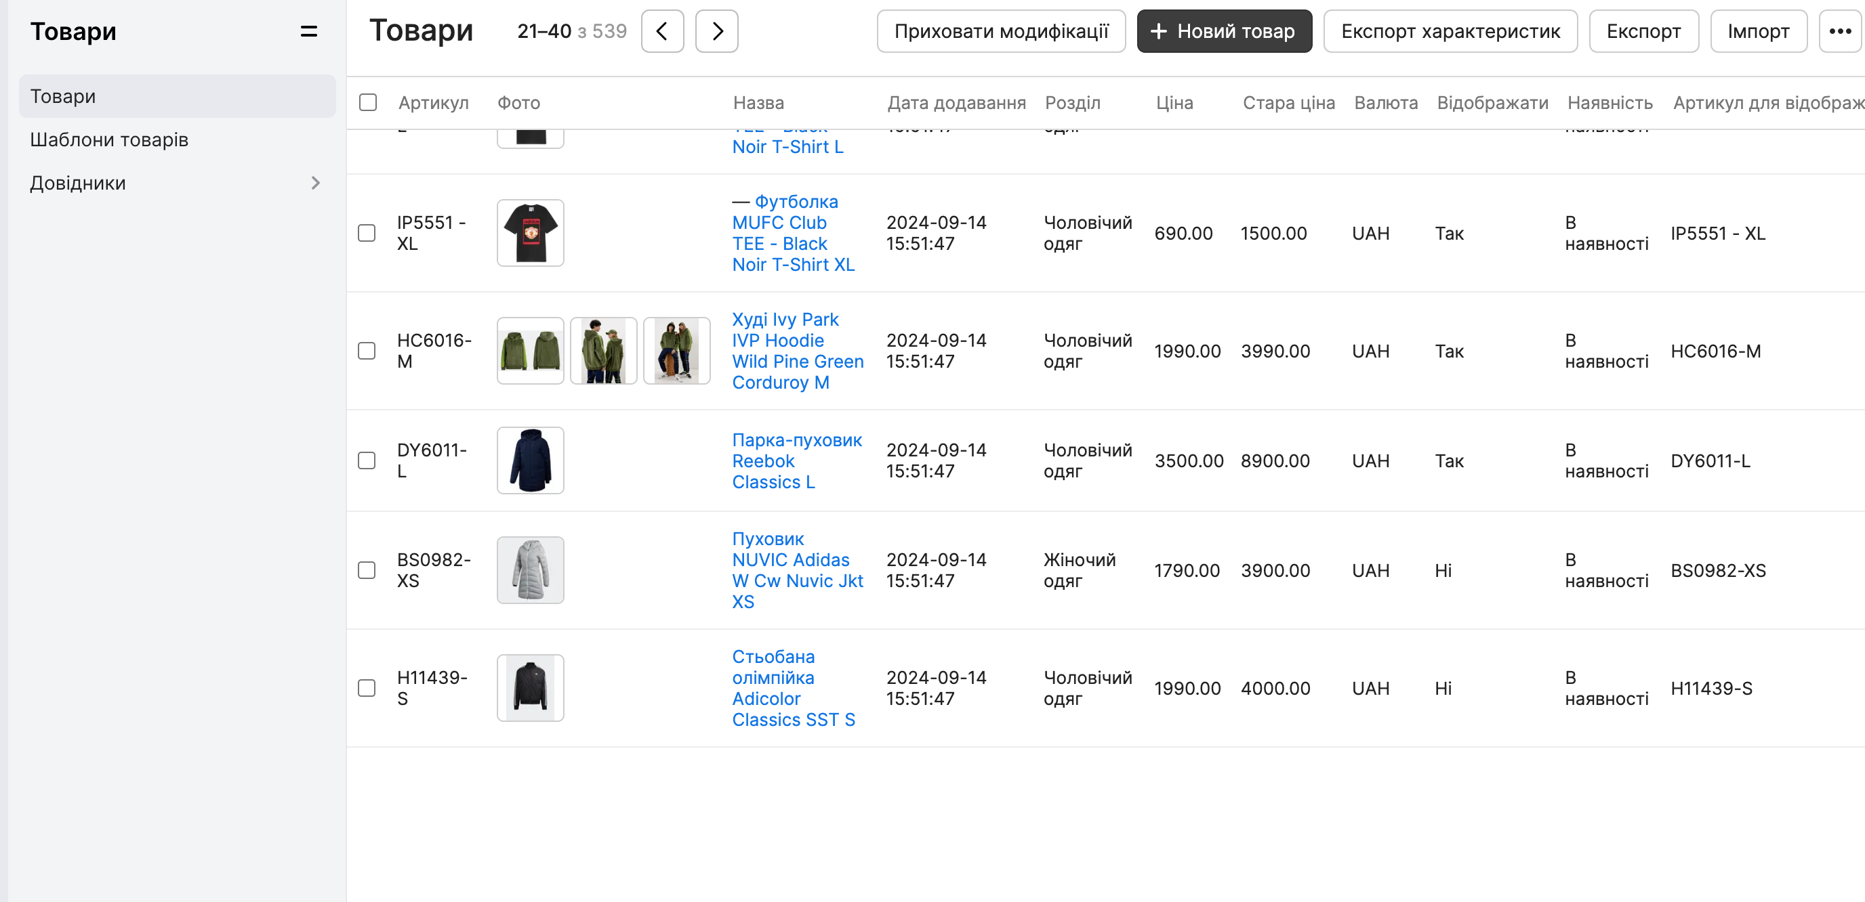The height and width of the screenshot is (902, 1865).
Task: Open the black quilted jacket thumbnail
Action: point(531,688)
